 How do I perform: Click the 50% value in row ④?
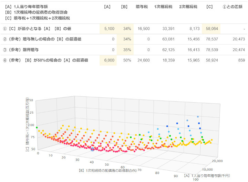tap(127, 60)
